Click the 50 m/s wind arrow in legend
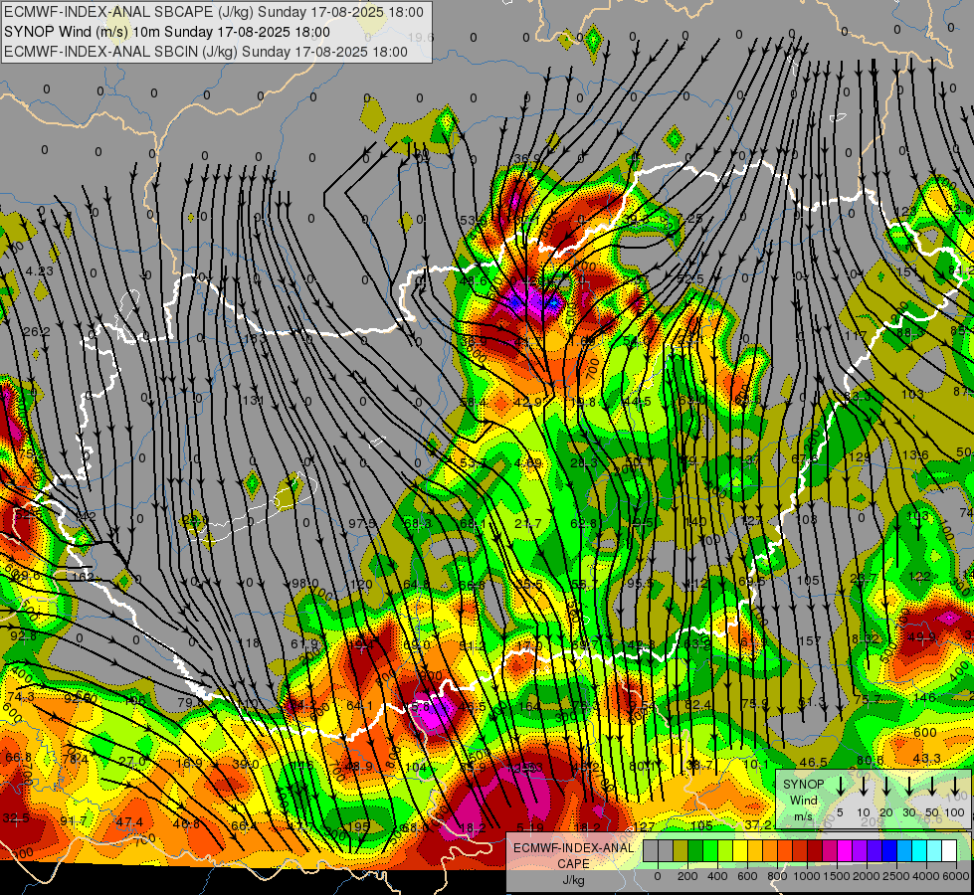 tap(932, 787)
